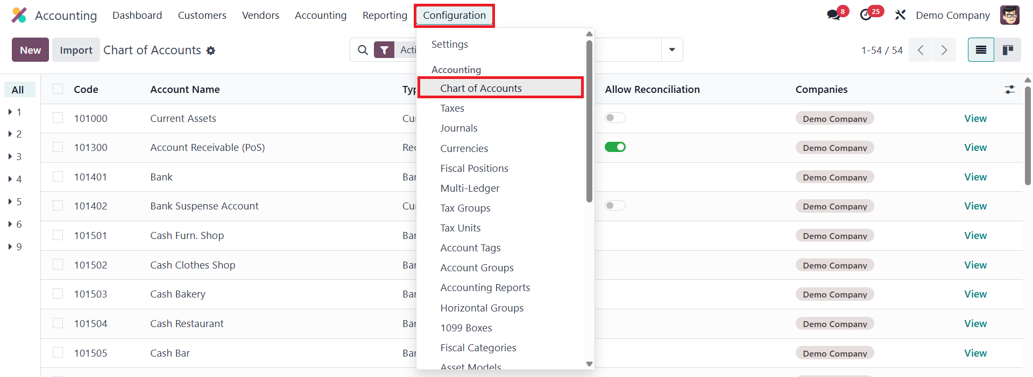The image size is (1033, 377).
Task: Toggle reconciliation for Account Receivable (PoS)
Action: pyautogui.click(x=615, y=147)
